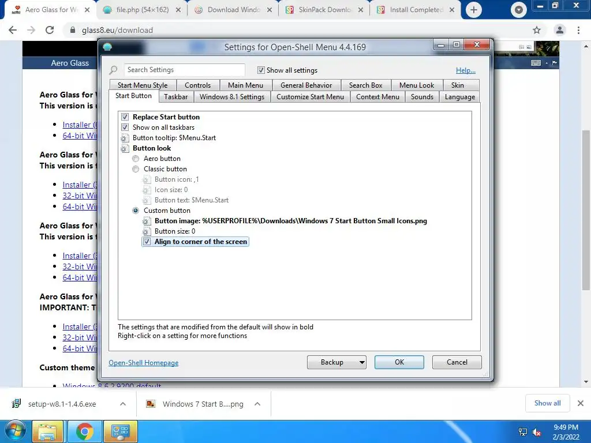This screenshot has height=443, width=591.
Task: Open the Windows 8.1 Settings tab
Action: (232, 97)
